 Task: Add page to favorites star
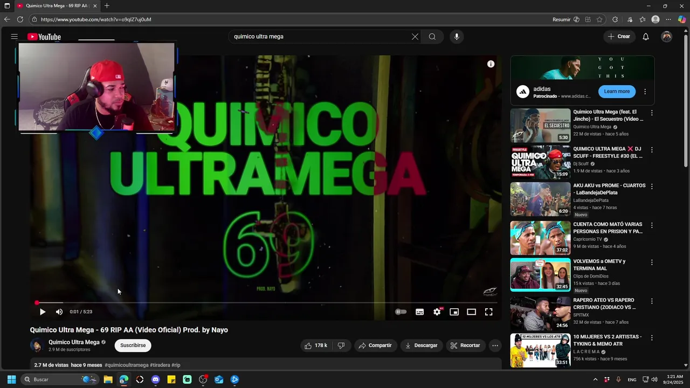point(599,19)
